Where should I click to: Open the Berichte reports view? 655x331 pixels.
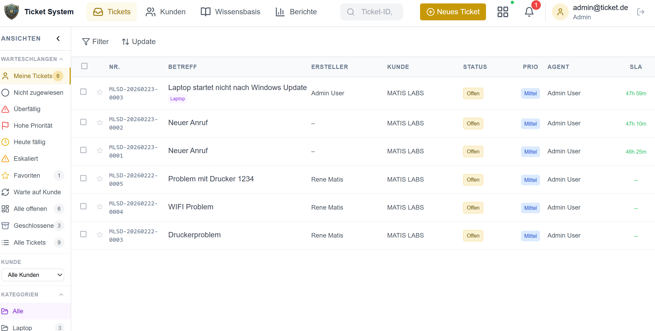[296, 12]
